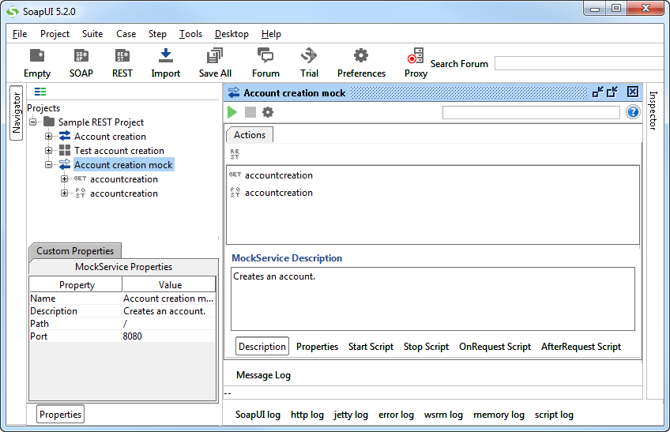
Task: Click the Test account creation grid icon
Action: [x=65, y=150]
